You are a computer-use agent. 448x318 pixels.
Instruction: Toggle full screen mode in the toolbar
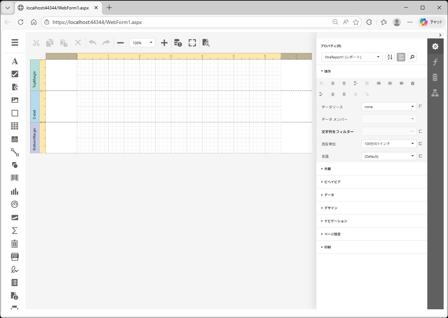click(x=192, y=43)
